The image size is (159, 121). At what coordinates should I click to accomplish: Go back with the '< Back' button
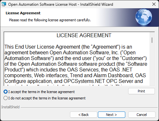(x=84, y=115)
